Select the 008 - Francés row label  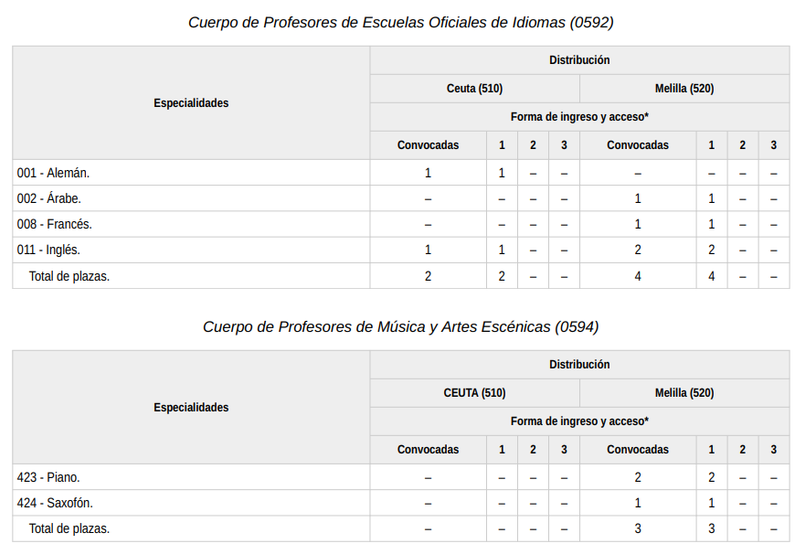click(x=55, y=224)
